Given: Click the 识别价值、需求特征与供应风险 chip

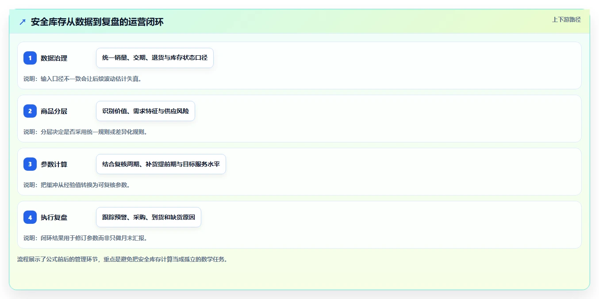Looking at the screenshot, I should (x=146, y=111).
